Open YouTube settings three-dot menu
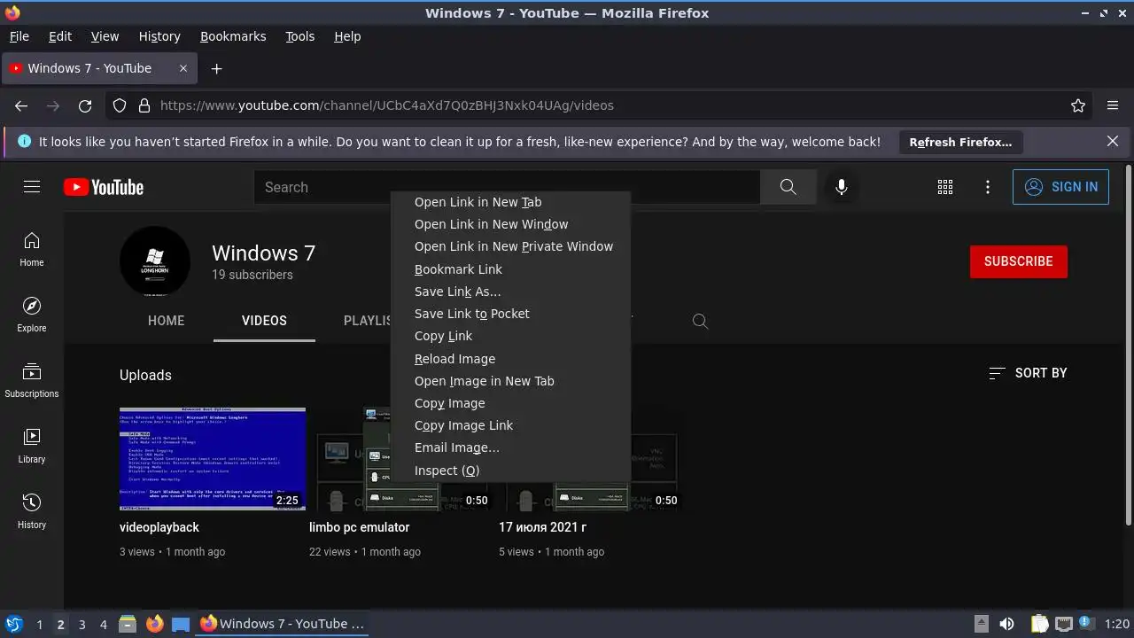The image size is (1134, 638). pos(988,187)
